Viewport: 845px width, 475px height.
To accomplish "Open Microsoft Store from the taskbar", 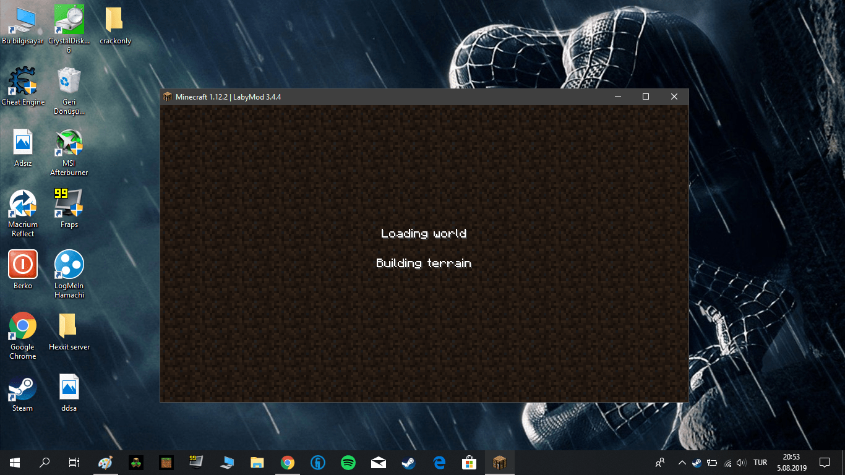I will [470, 462].
